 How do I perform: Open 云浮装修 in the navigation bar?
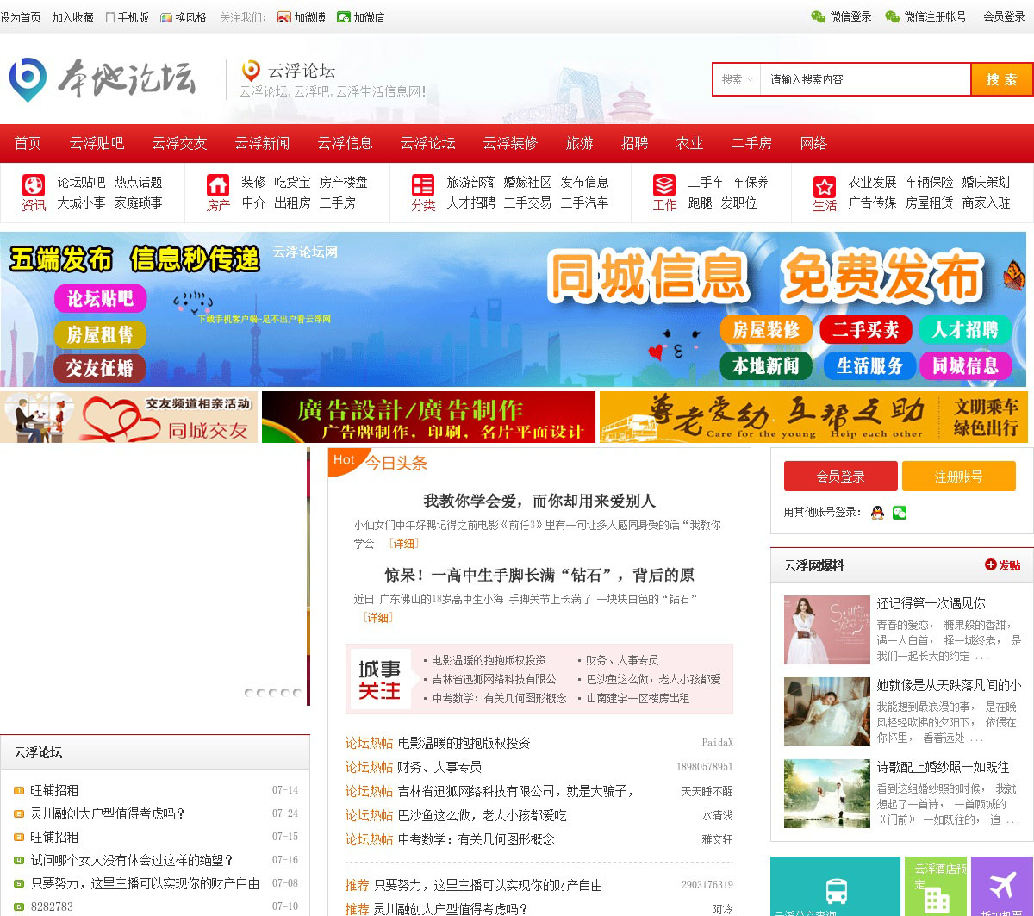pyautogui.click(x=510, y=143)
